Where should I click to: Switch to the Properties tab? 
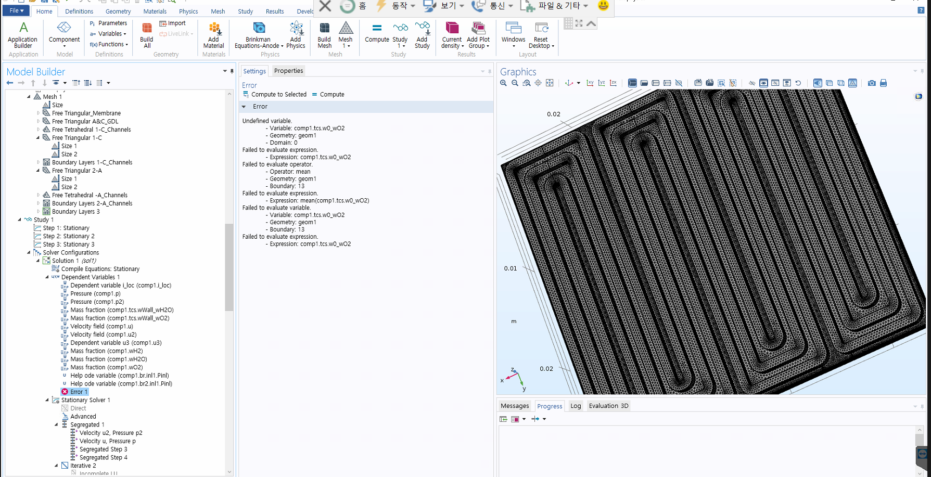point(288,71)
